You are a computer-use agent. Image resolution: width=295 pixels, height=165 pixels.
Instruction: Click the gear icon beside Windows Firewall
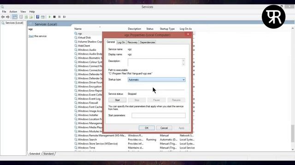point(76,103)
